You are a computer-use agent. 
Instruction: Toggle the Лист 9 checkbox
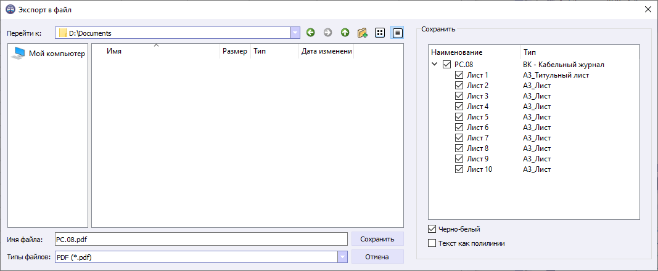(459, 159)
